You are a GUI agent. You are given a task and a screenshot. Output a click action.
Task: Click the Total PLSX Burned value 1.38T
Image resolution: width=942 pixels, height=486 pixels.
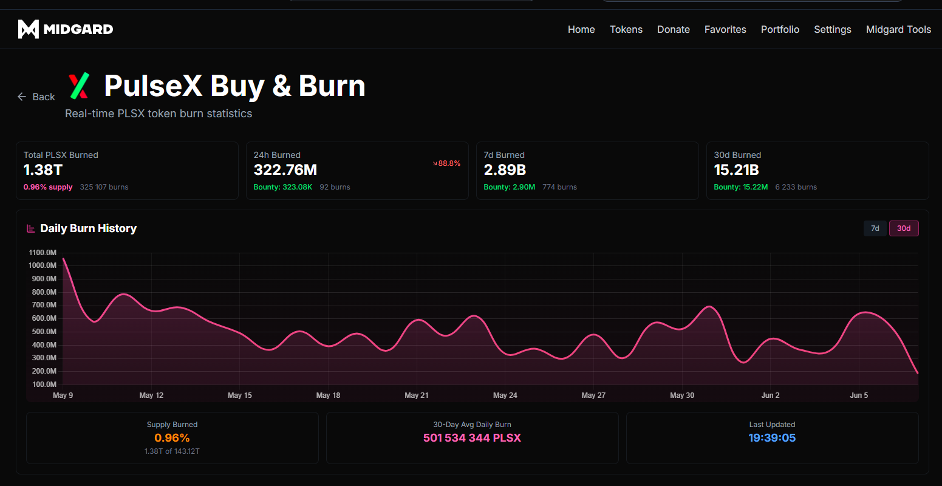43,170
